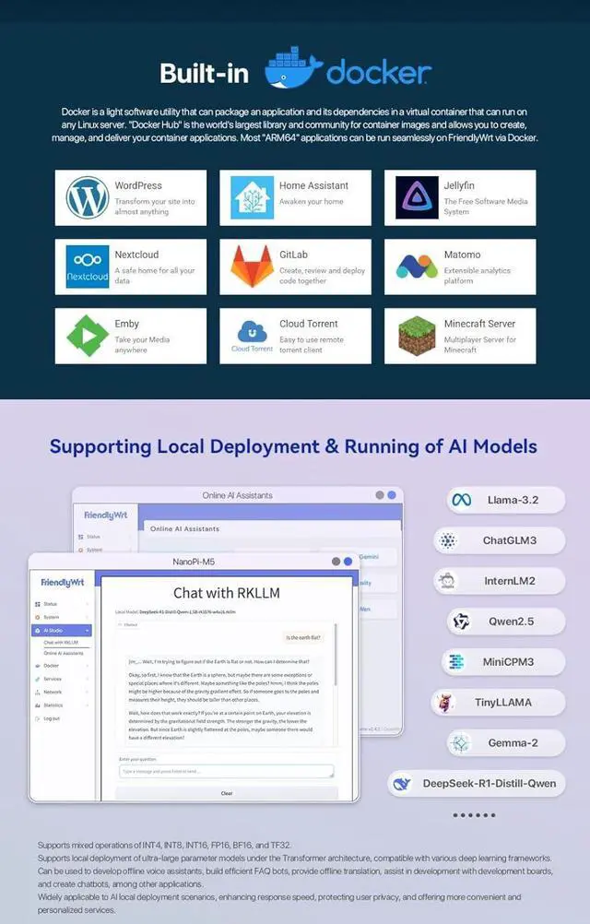Screen dimensions: 590x924
Task: Click the 'Online AI Assistants' heading in back window
Action: click(x=184, y=528)
